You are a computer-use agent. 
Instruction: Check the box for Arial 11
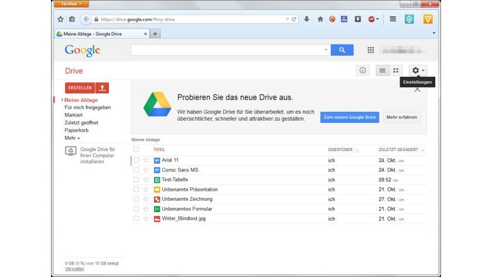[136, 160]
